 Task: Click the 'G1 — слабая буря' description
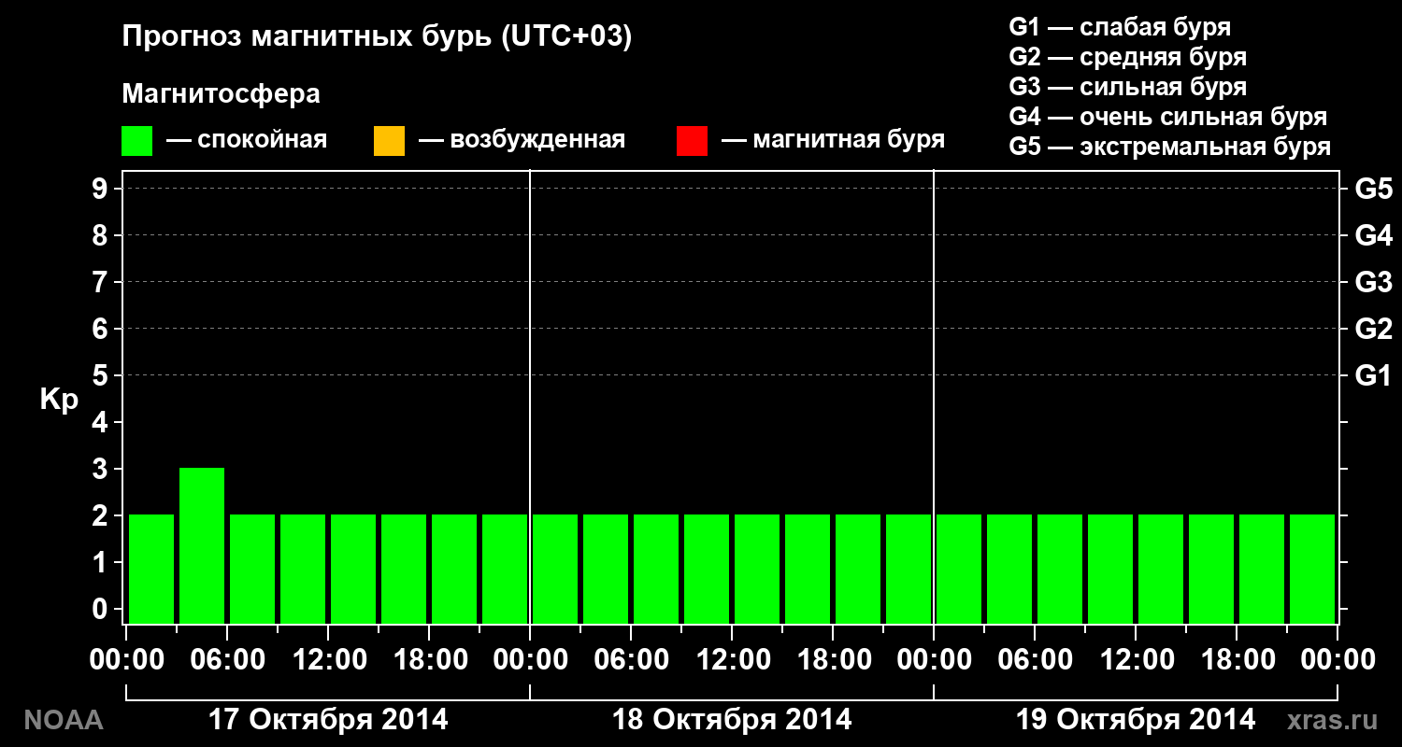1120,27
